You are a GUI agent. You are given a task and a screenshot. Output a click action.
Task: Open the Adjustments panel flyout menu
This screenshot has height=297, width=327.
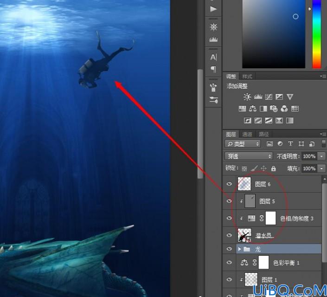pos(323,77)
